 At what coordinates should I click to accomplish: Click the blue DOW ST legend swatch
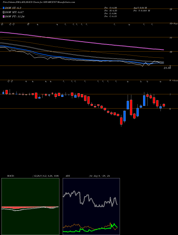(x=4, y=8)
